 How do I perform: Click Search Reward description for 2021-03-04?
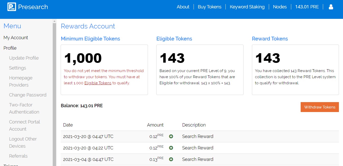coord(198,159)
